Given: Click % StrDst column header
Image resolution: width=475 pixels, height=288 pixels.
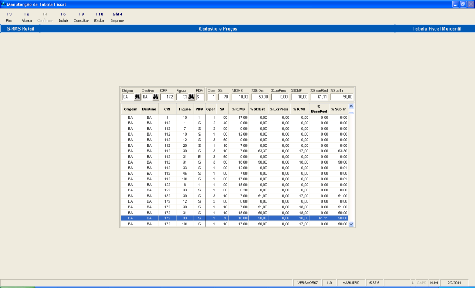Looking at the screenshot, I should coord(258,109).
